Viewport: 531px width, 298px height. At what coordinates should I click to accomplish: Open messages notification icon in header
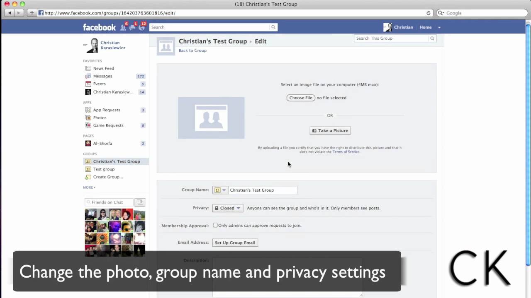click(132, 27)
